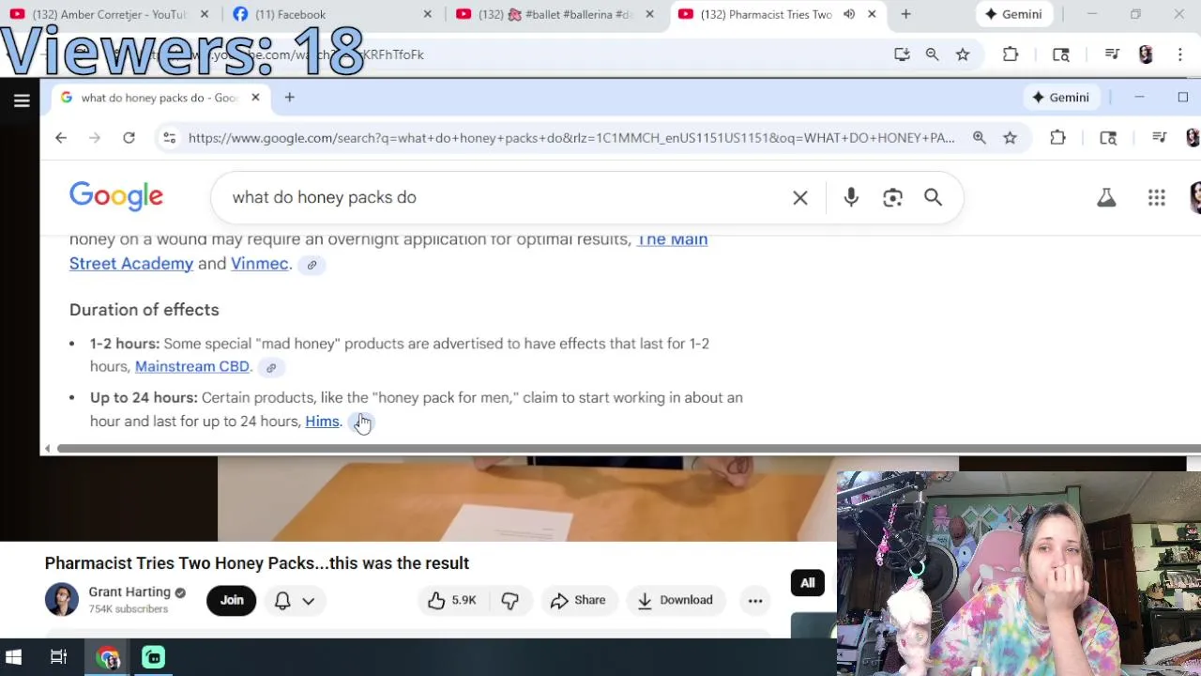Click the Join channel button
The height and width of the screenshot is (676, 1201).
(232, 600)
